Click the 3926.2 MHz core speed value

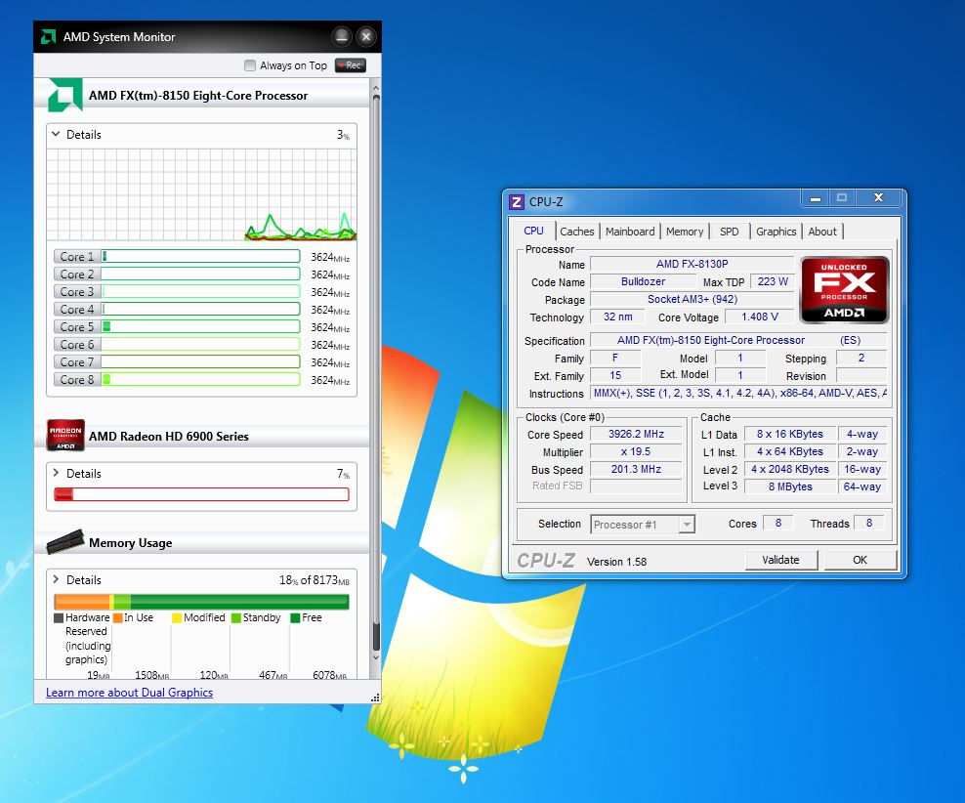[x=637, y=434]
